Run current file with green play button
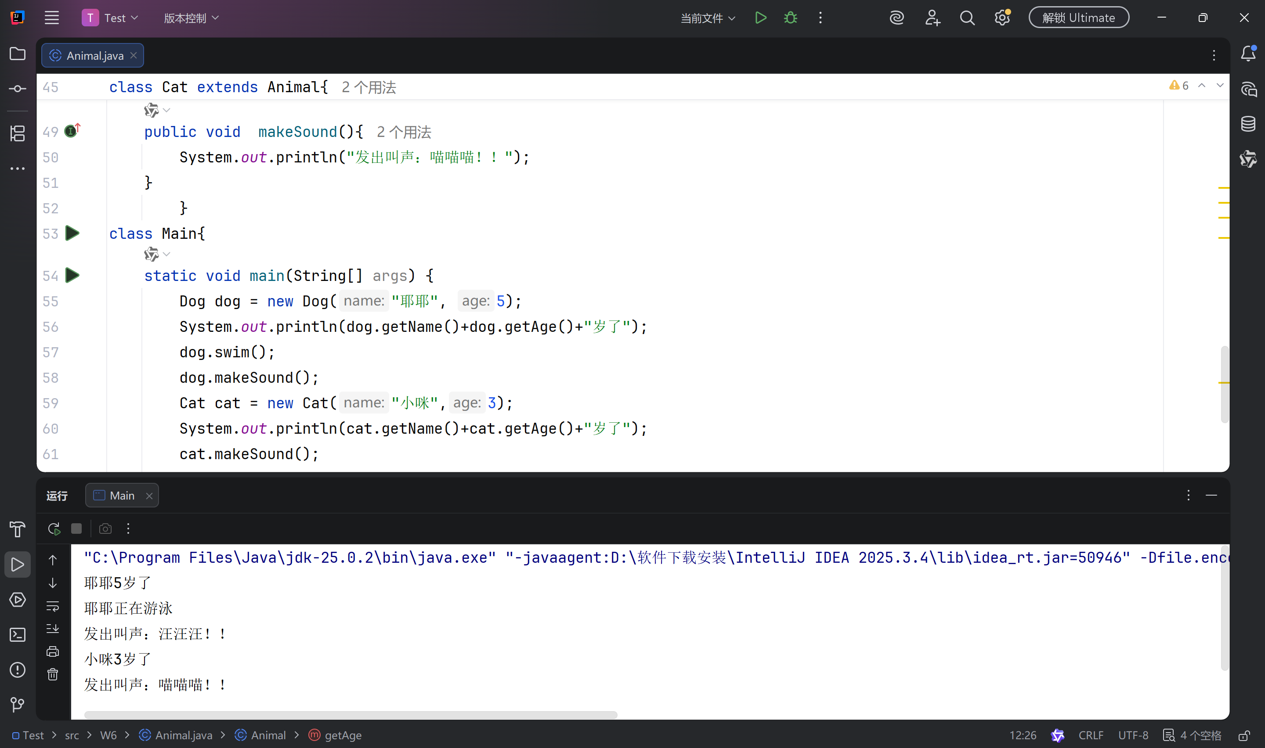The image size is (1265, 748). (760, 18)
